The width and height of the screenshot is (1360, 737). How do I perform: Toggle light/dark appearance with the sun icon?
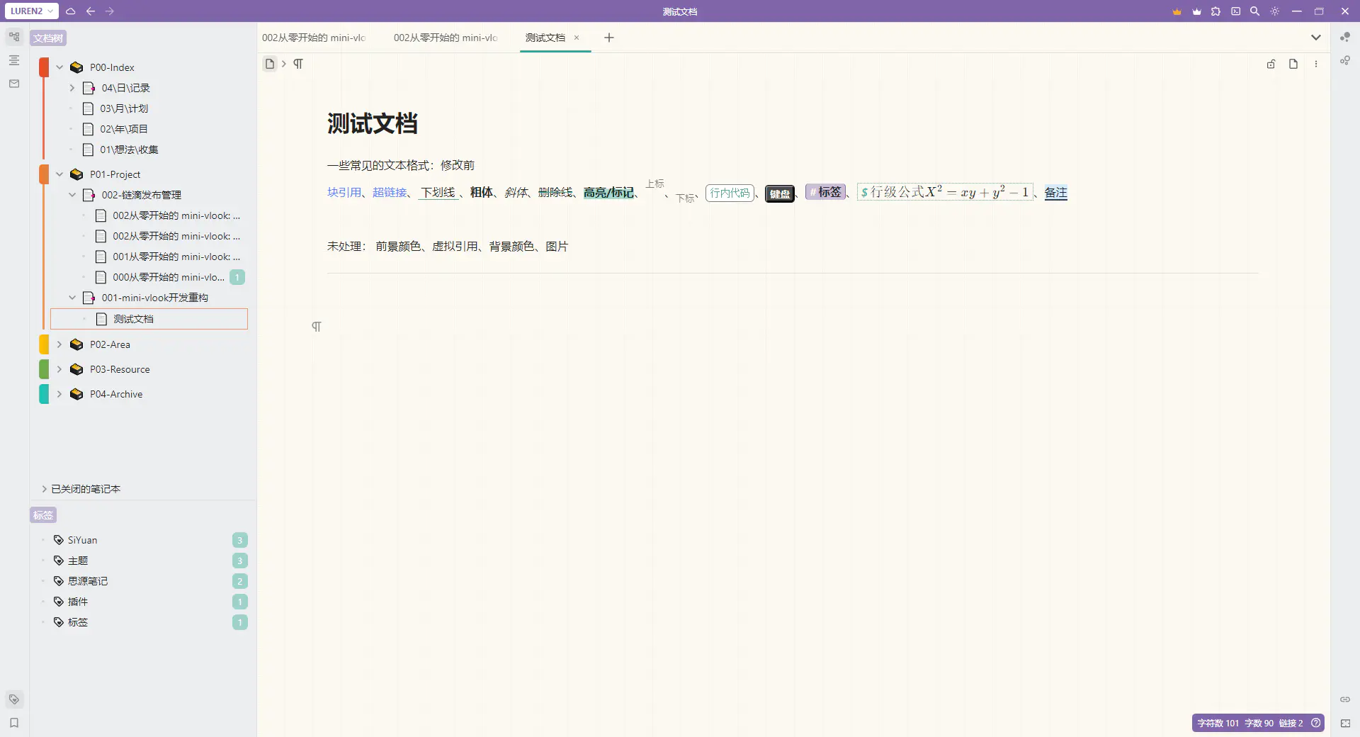[x=1274, y=11]
